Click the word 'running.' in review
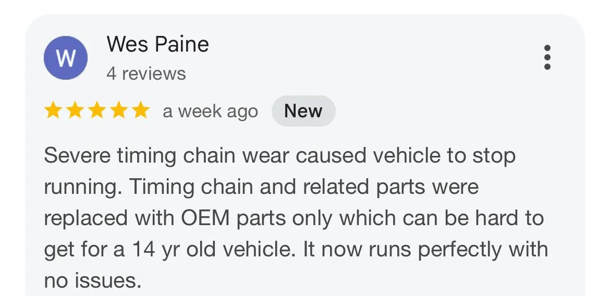 click(83, 188)
